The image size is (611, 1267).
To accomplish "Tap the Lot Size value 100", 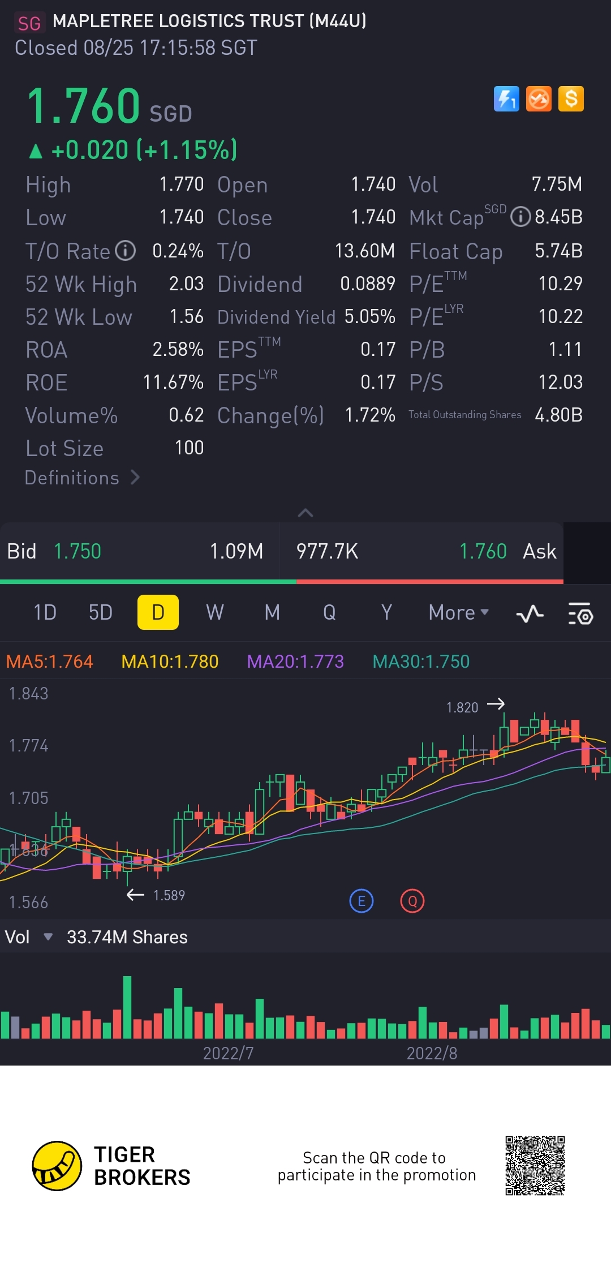I will pos(189,448).
